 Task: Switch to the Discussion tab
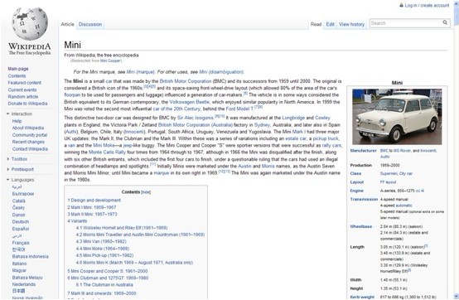(90, 24)
